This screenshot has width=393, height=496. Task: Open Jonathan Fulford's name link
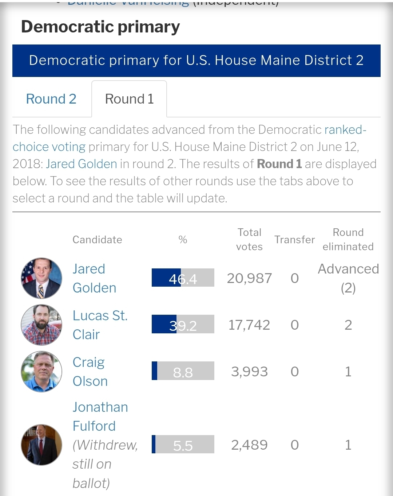pos(100,416)
